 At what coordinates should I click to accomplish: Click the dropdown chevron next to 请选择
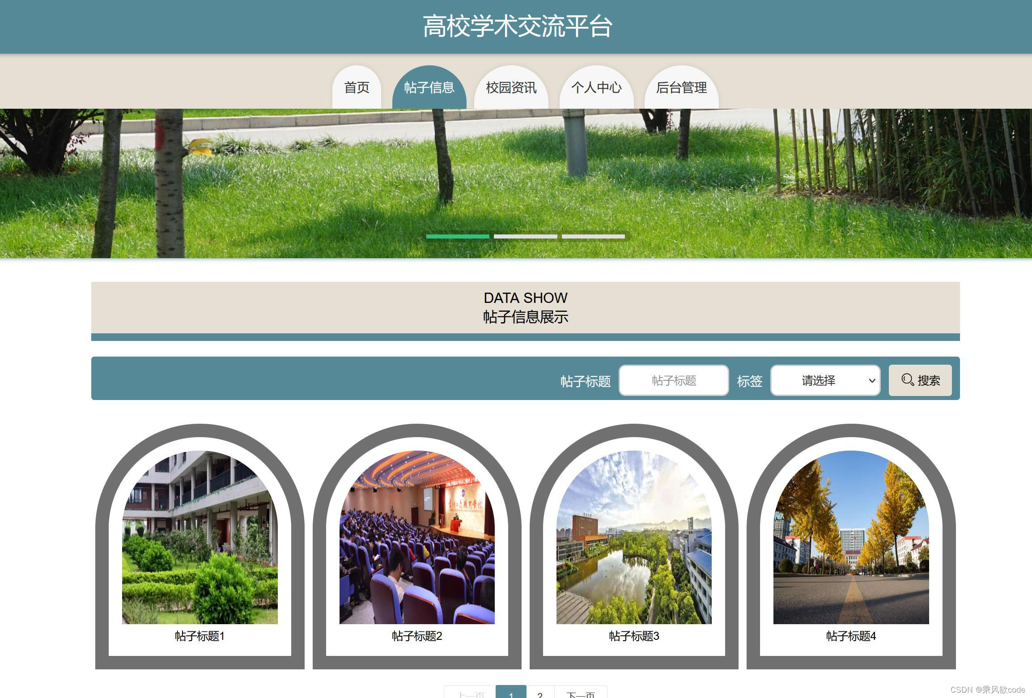click(872, 380)
